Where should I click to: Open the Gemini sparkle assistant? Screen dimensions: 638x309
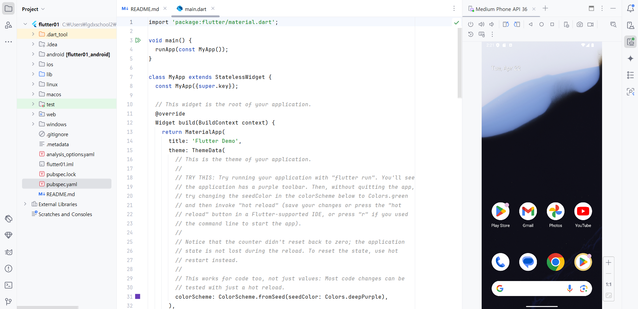[x=630, y=59]
